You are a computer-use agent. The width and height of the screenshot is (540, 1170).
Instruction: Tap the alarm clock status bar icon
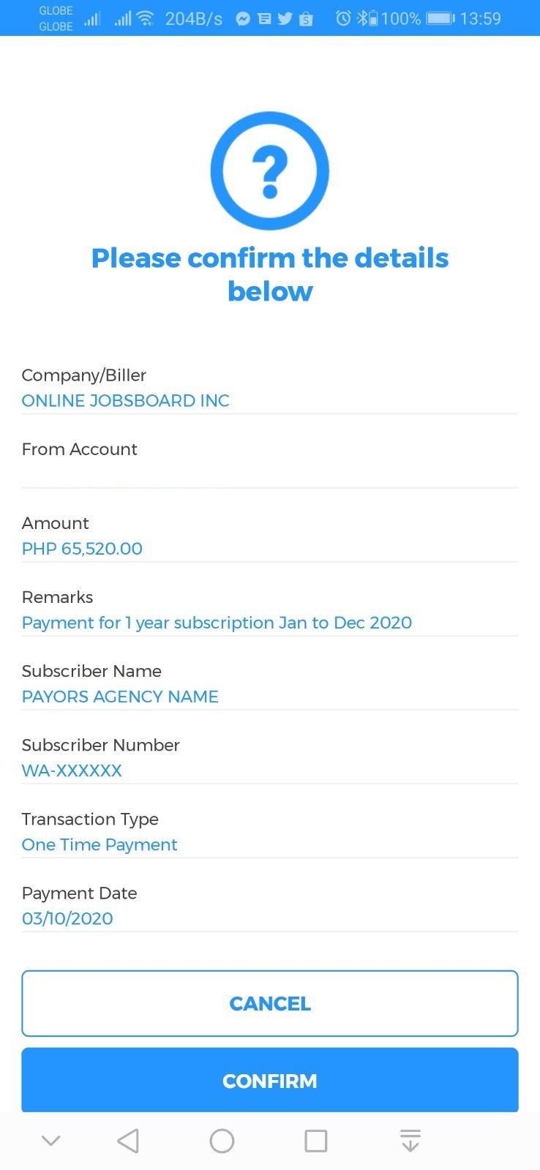pyautogui.click(x=343, y=18)
